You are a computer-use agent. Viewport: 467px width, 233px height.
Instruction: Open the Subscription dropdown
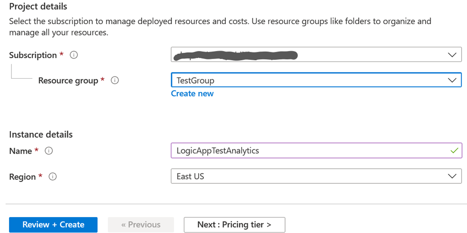point(317,55)
